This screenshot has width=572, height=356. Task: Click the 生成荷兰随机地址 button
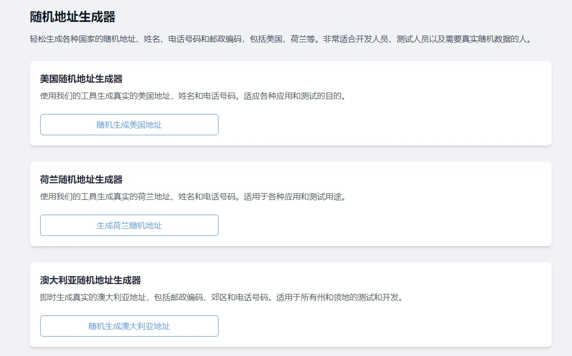click(x=129, y=225)
